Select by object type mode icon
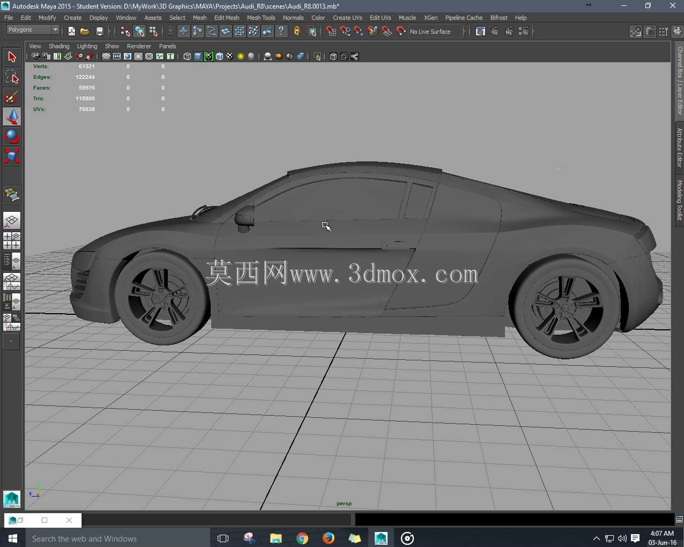The image size is (684, 547). point(139,32)
